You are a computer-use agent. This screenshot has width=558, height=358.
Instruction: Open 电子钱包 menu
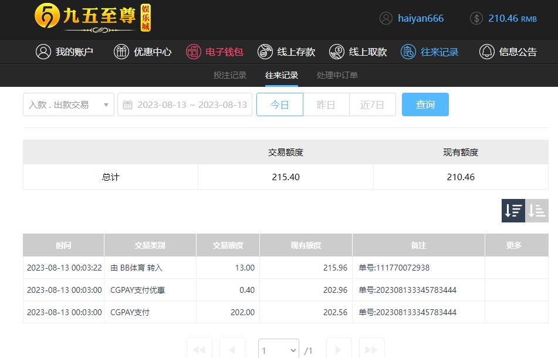(x=215, y=52)
